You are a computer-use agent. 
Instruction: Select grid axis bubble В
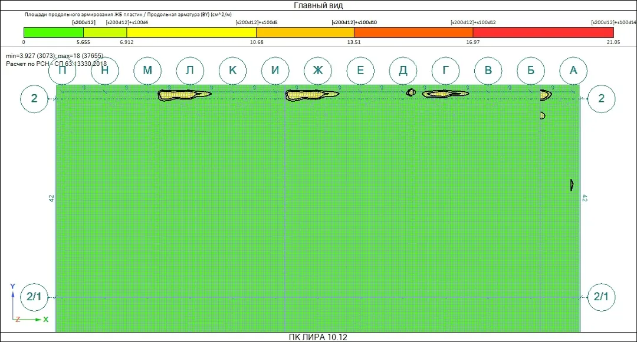(488, 71)
